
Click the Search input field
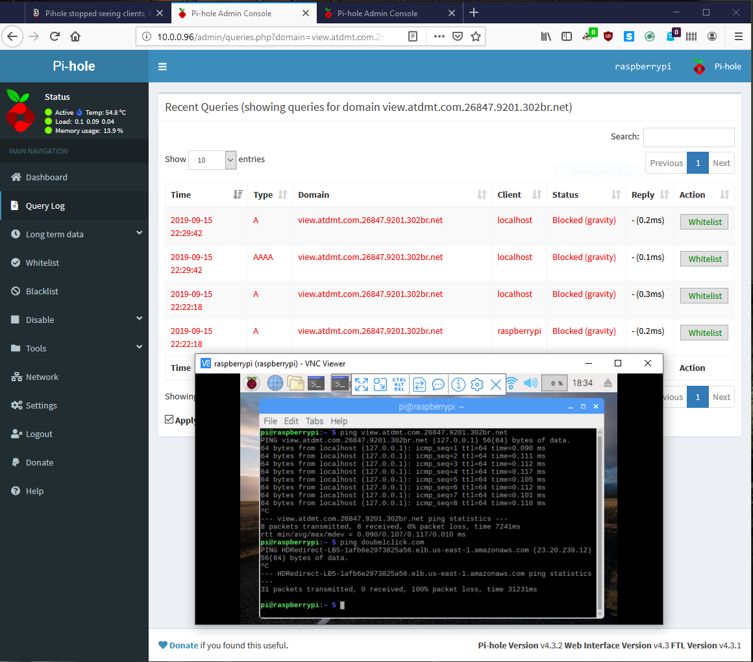689,137
